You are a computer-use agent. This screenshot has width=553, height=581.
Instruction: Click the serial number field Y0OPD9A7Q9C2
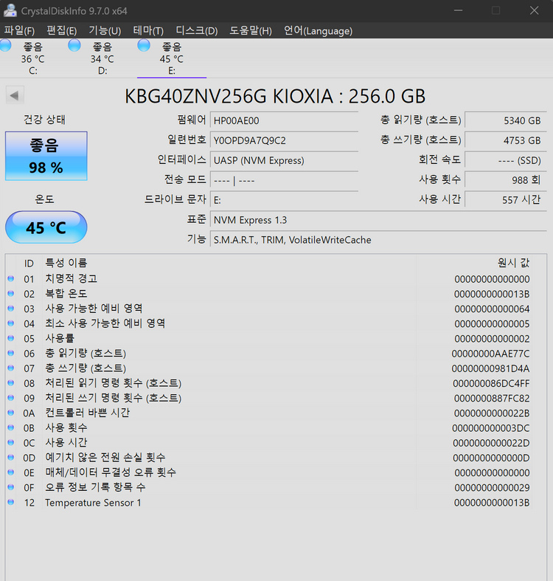[x=285, y=140]
